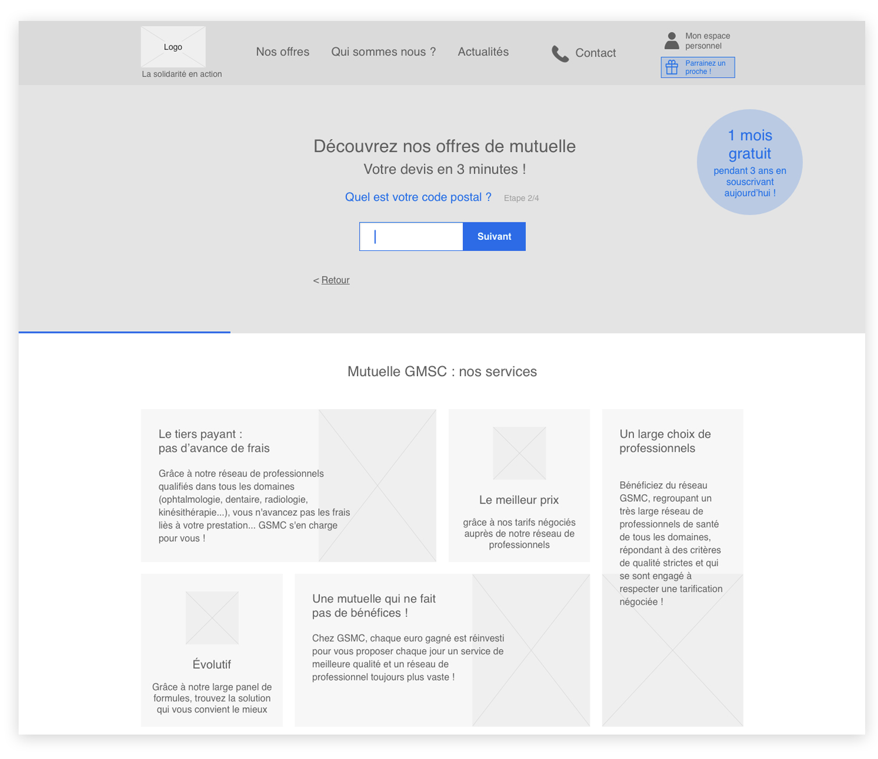
Task: Open the Nos offres menu
Action: [x=282, y=52]
